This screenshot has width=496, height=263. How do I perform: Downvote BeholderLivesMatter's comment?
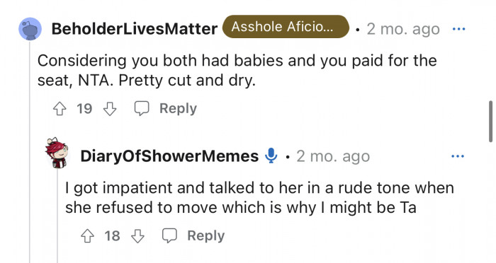tap(110, 109)
